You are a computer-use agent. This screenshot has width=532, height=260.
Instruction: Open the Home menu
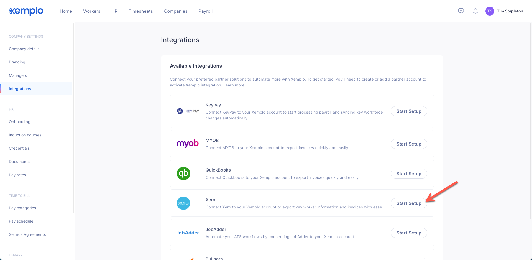click(x=66, y=11)
